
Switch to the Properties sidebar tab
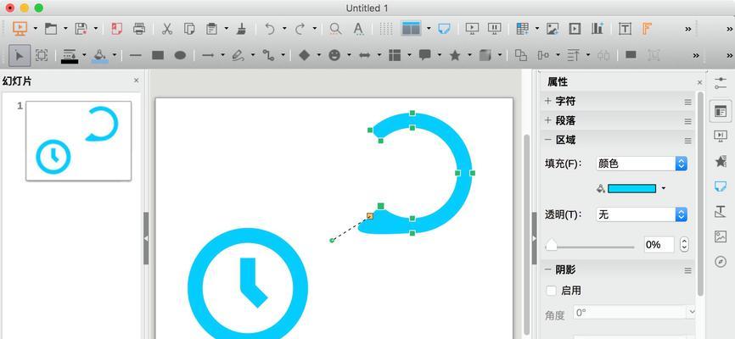coord(721,111)
